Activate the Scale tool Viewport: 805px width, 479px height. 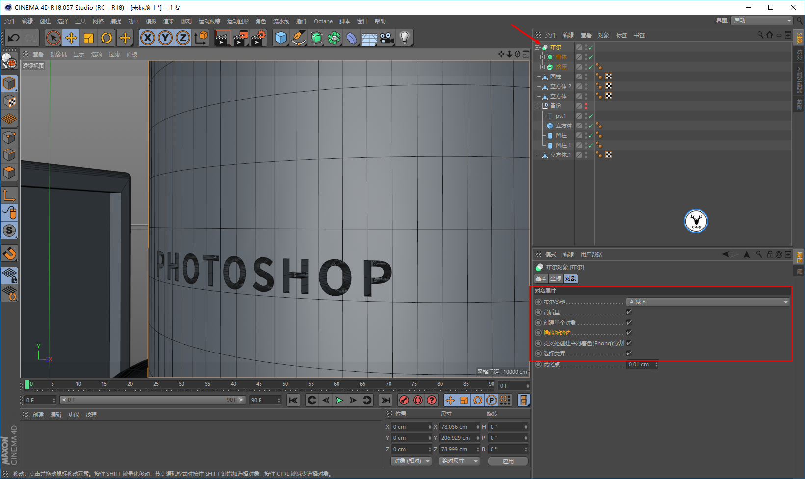pyautogui.click(x=89, y=38)
